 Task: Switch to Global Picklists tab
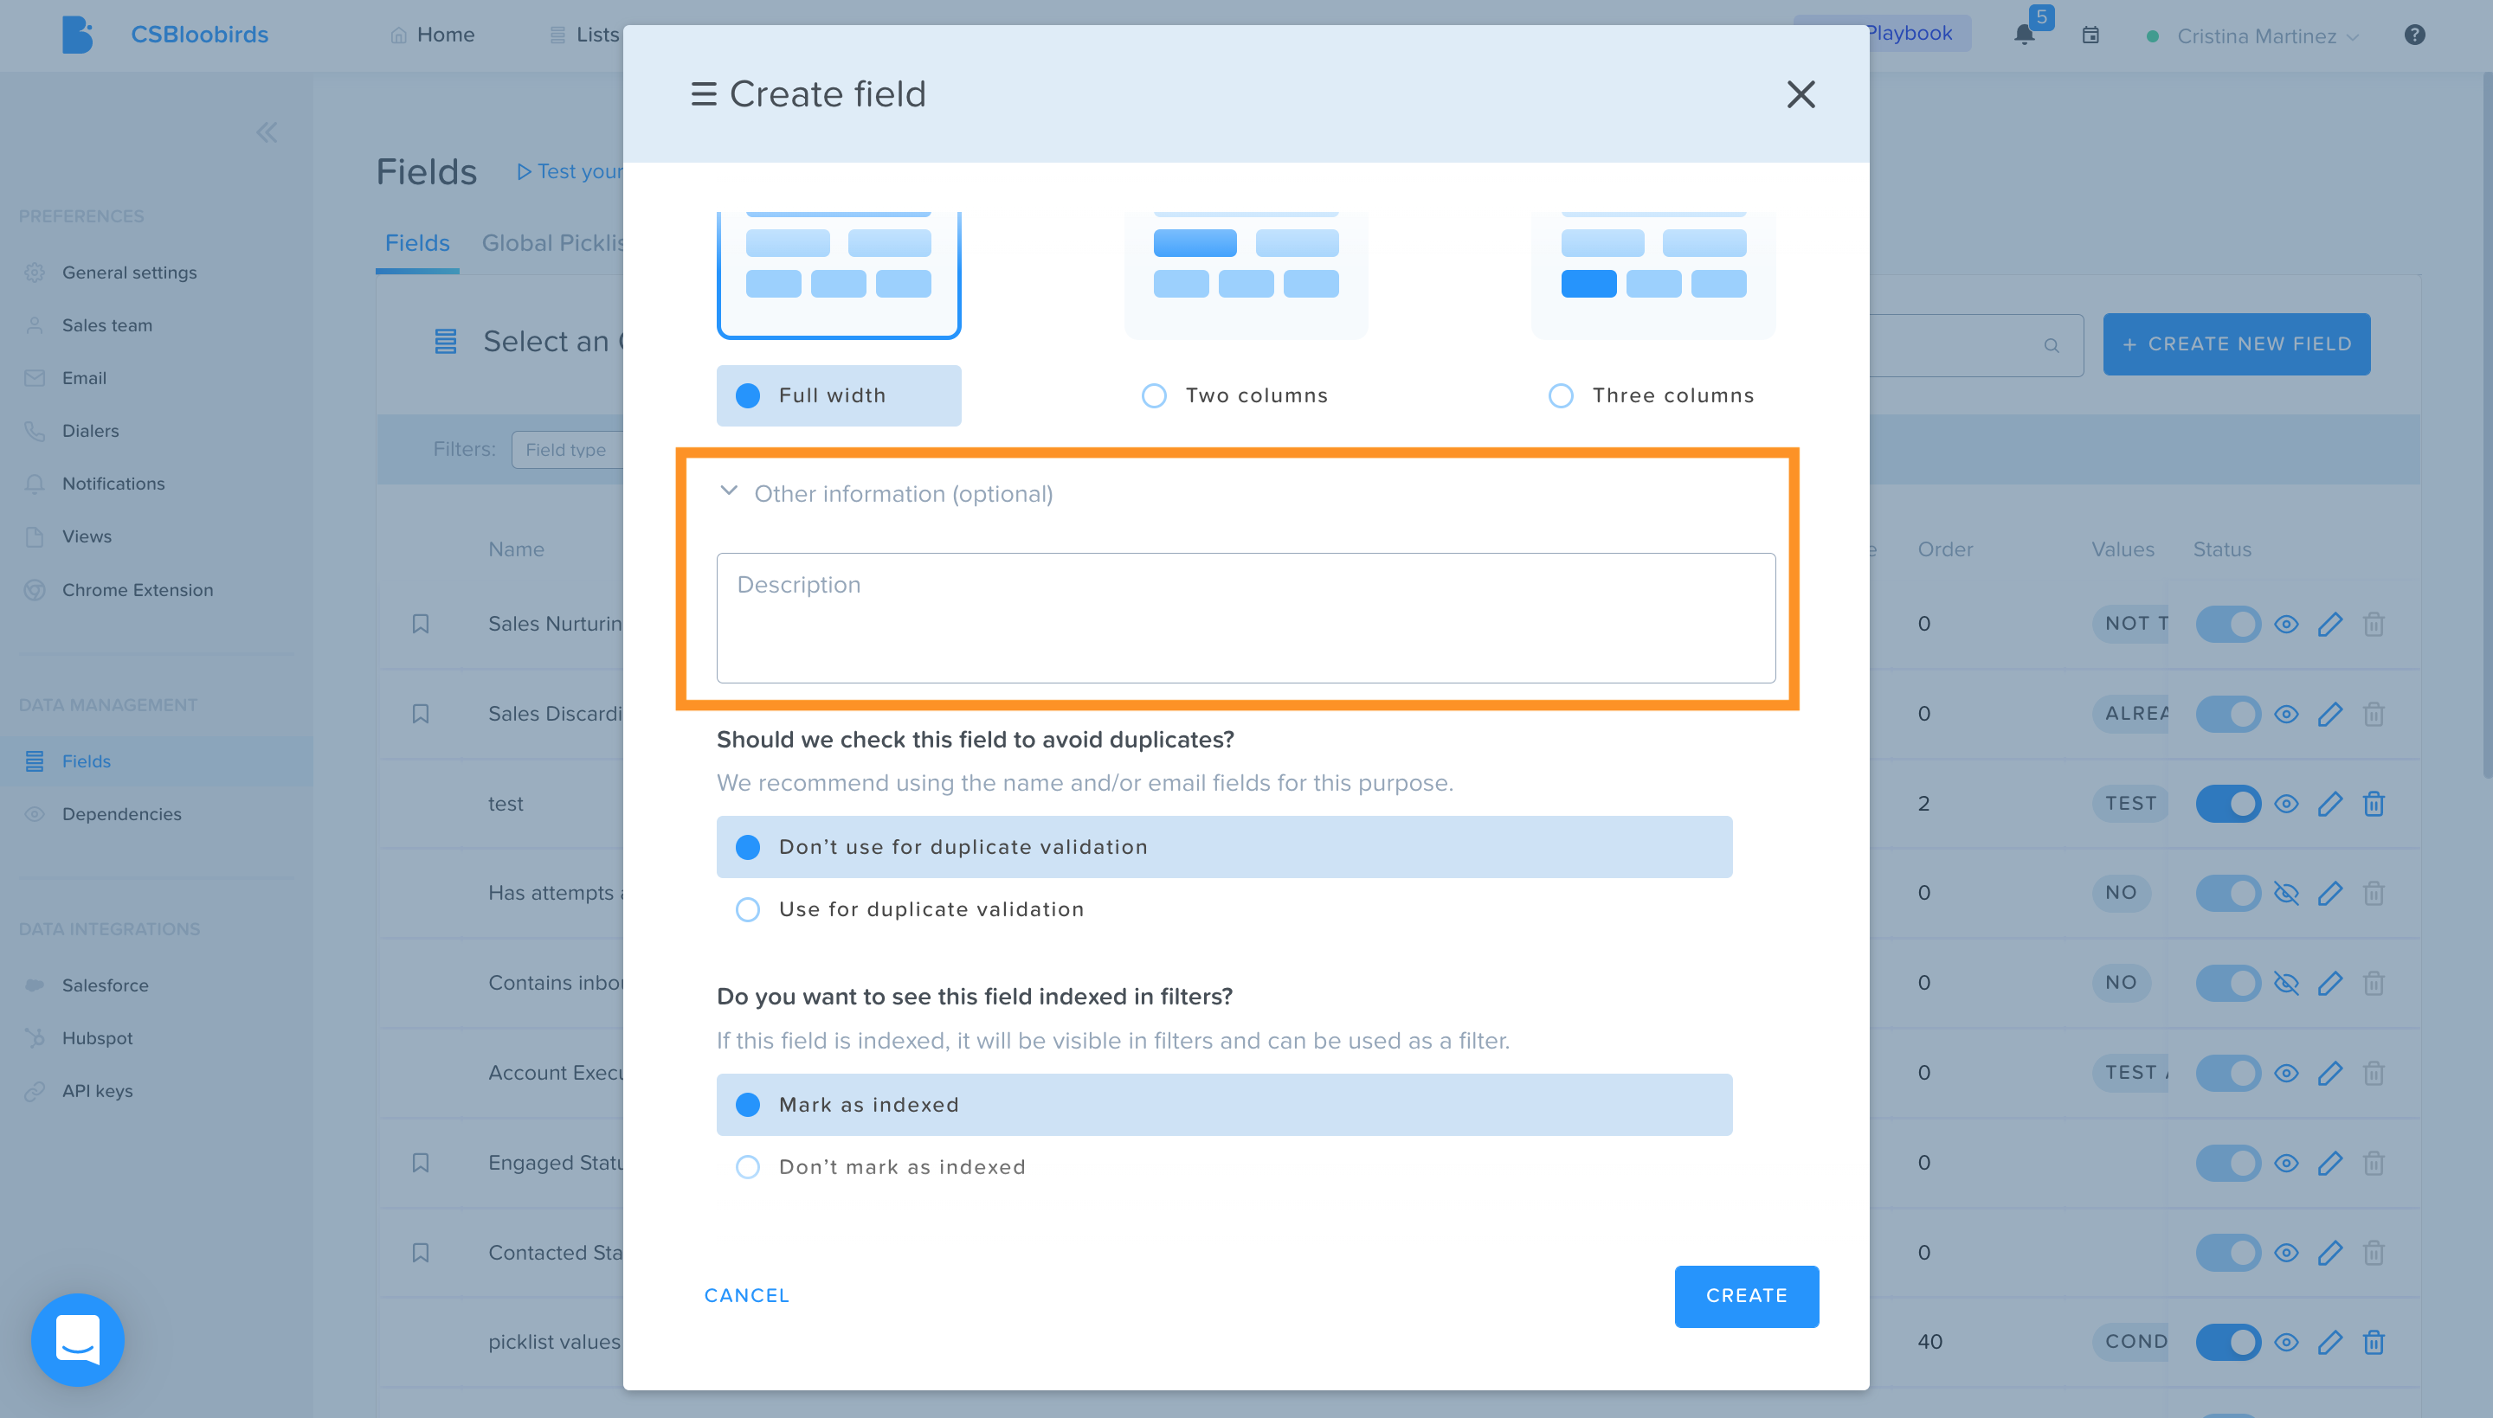[552, 243]
